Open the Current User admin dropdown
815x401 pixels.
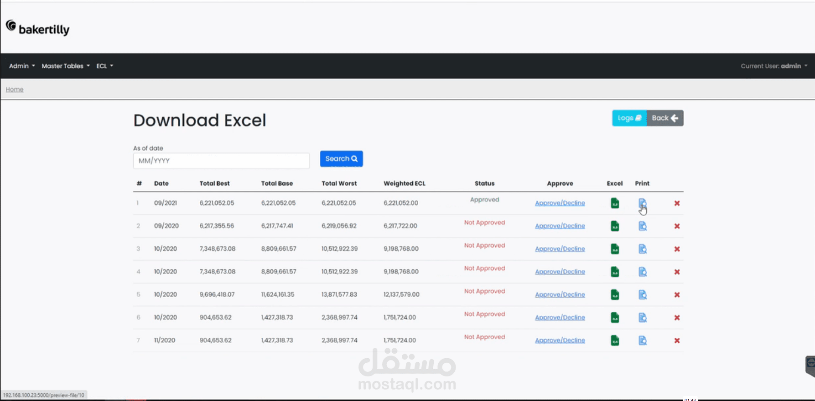[x=774, y=66]
